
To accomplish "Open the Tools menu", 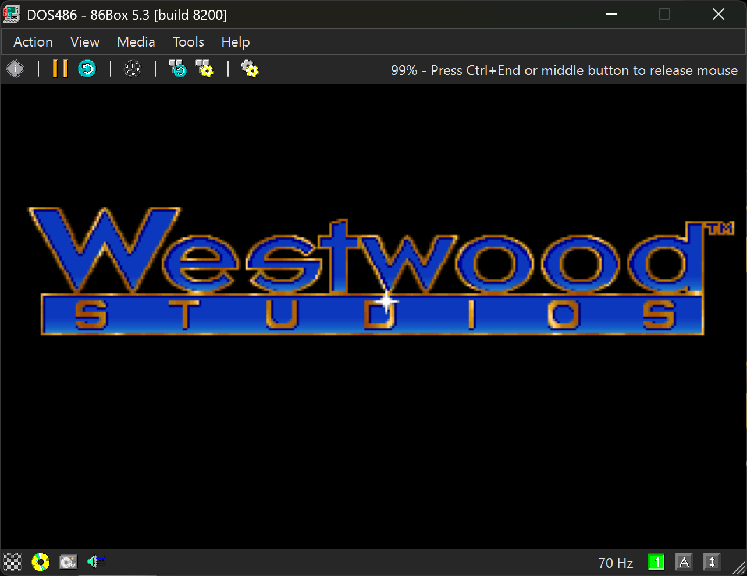I will click(x=188, y=42).
